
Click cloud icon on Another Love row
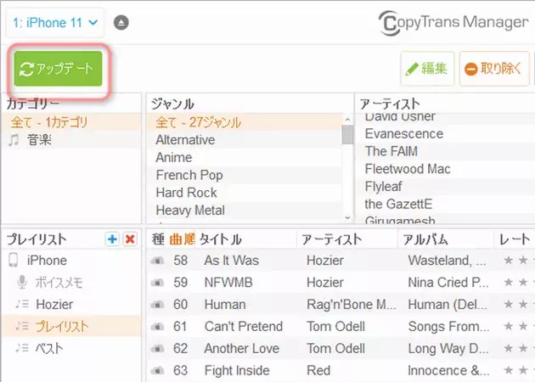(x=157, y=349)
